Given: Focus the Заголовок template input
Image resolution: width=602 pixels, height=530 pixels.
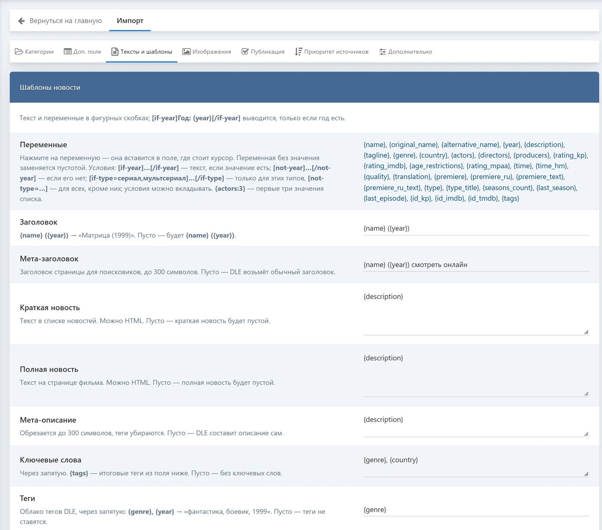Looking at the screenshot, I should tap(476, 228).
